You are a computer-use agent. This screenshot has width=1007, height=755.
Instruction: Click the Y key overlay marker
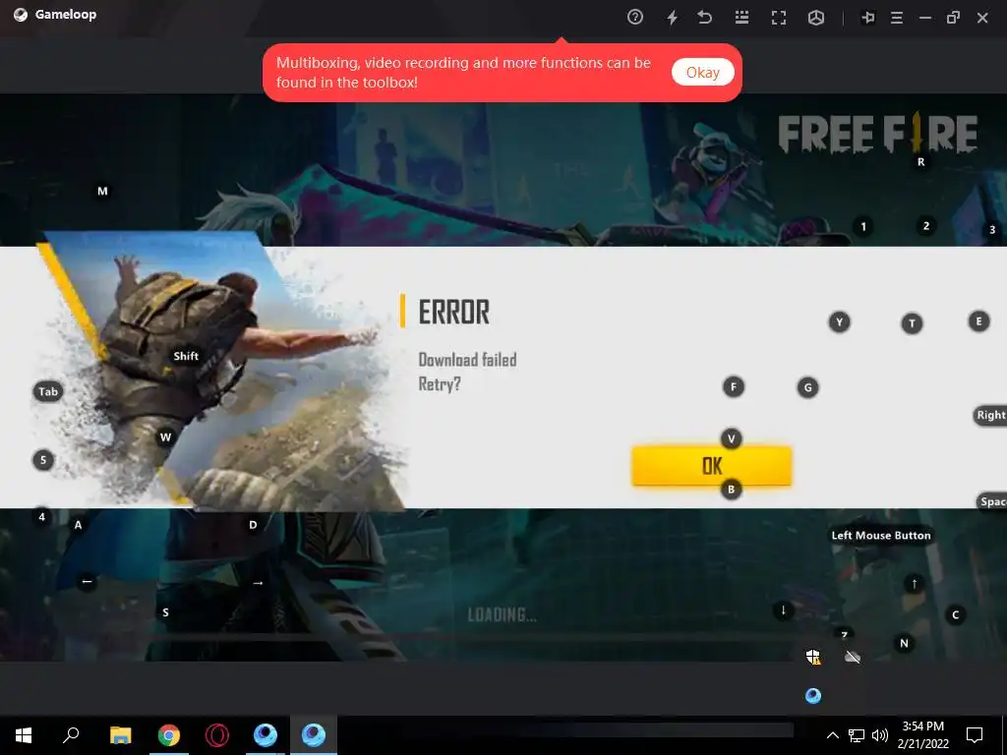[840, 322]
